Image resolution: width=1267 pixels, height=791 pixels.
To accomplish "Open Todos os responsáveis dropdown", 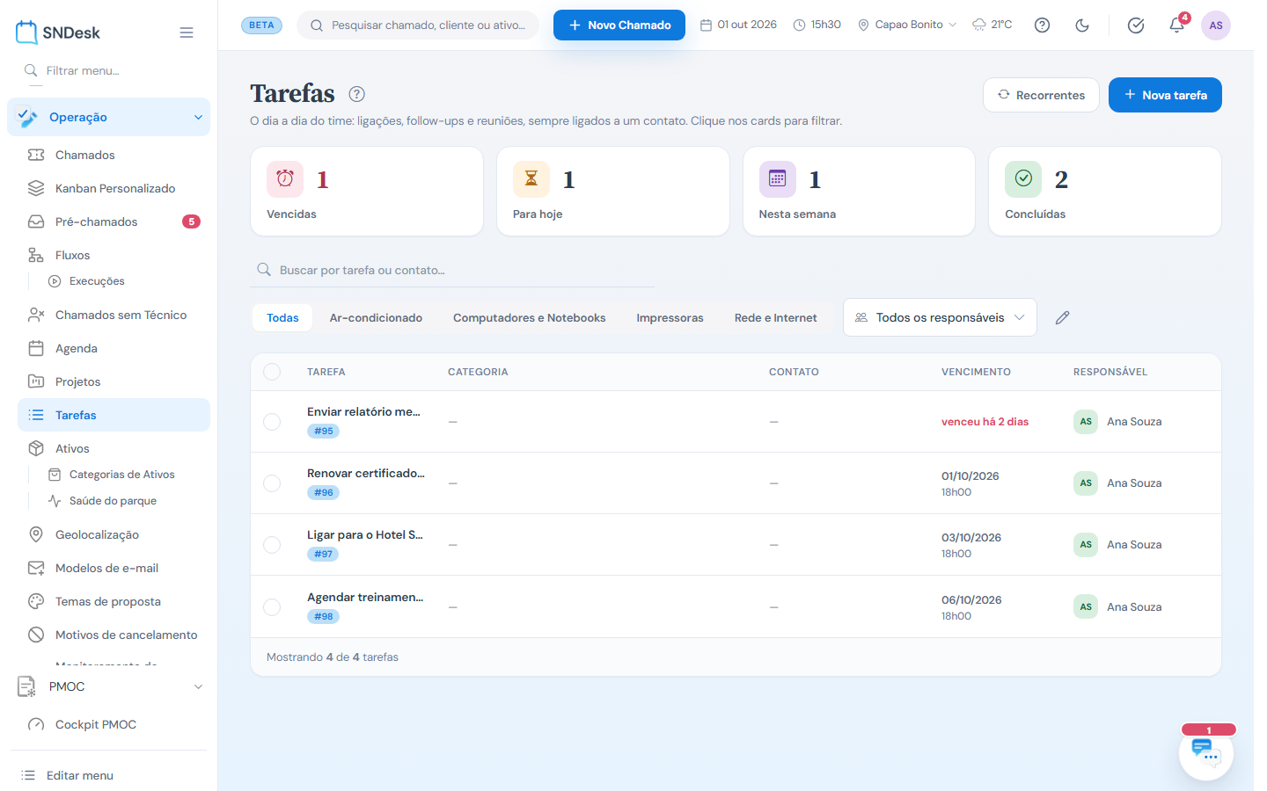I will pyautogui.click(x=940, y=317).
